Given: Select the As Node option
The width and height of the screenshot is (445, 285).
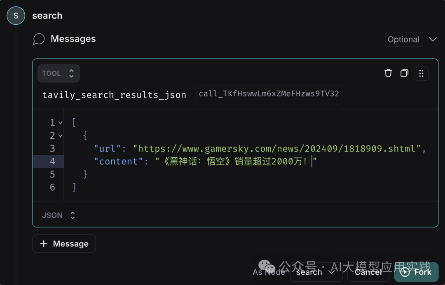Looking at the screenshot, I should click(x=269, y=272).
